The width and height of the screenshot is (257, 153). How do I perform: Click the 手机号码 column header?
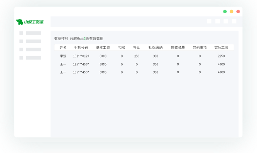coord(81,48)
